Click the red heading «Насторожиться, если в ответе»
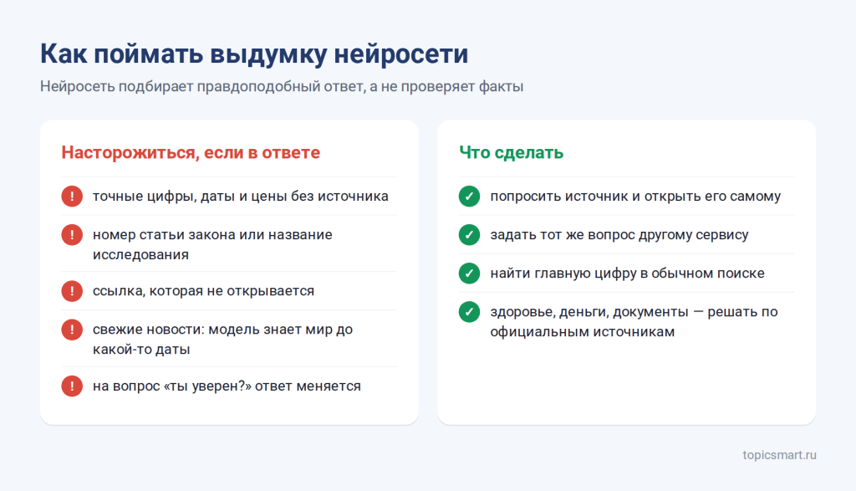856x491 pixels. (191, 152)
